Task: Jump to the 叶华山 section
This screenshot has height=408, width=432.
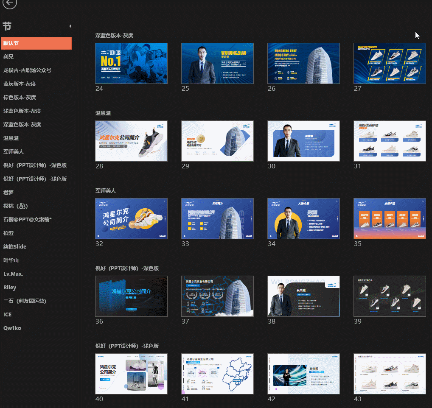Action: tap(11, 260)
